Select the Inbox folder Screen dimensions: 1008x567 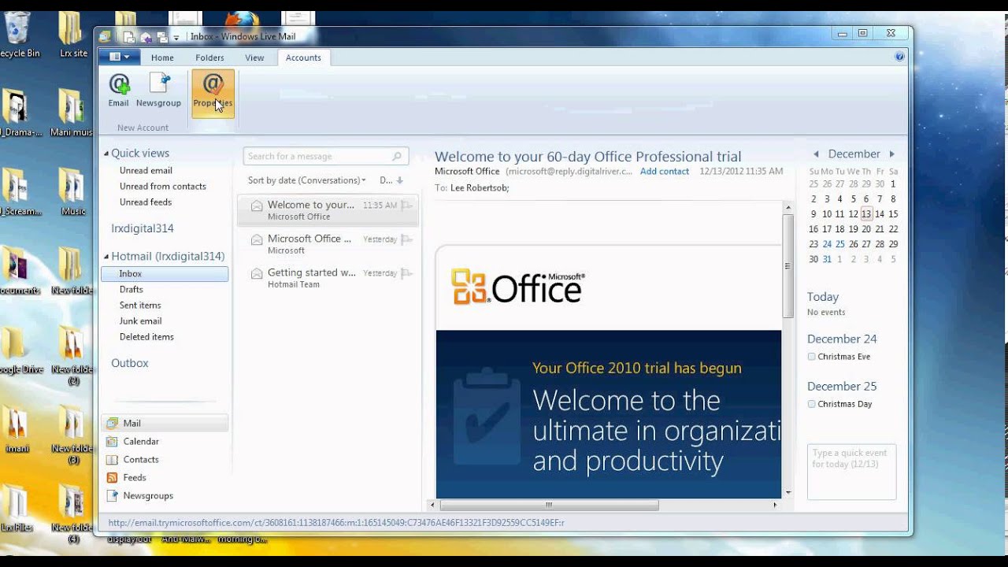(165, 273)
